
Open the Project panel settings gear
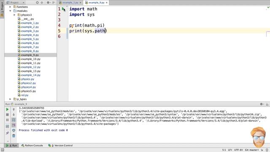[49, 3]
